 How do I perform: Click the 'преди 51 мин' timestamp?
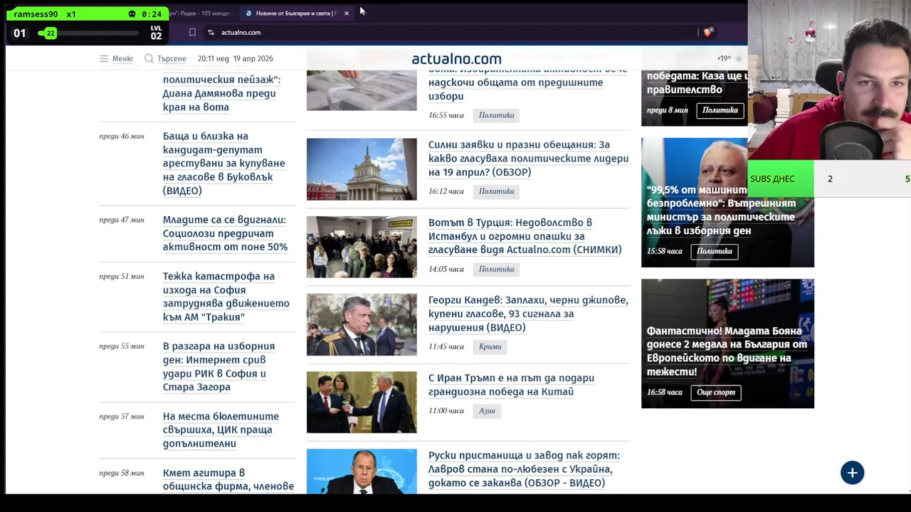pos(122,276)
